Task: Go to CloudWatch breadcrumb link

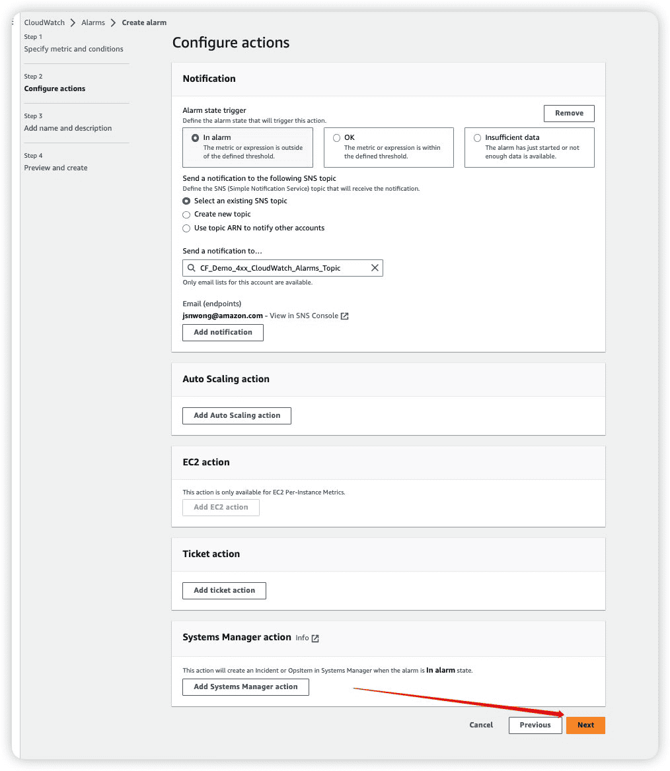Action: 44,22
